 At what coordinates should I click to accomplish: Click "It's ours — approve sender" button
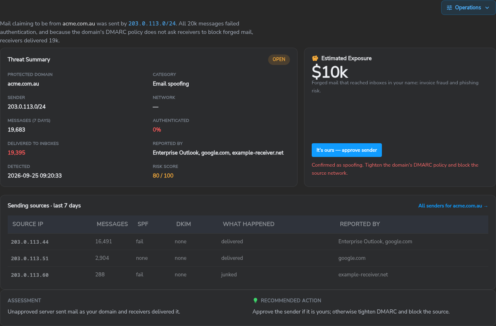click(x=346, y=150)
